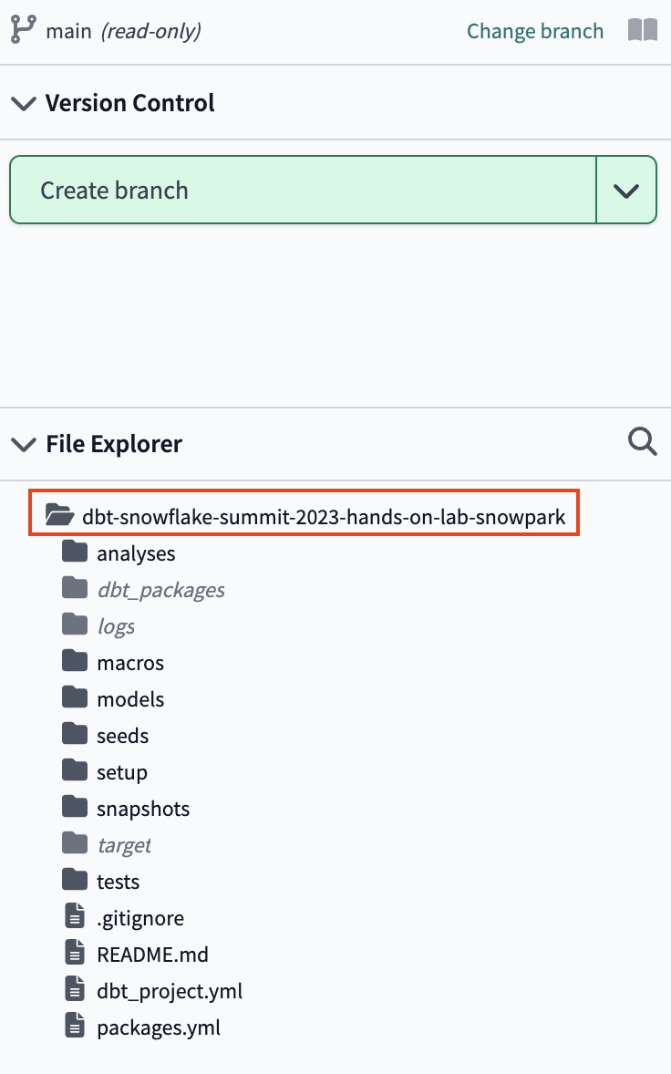Open the documentation book icon
Viewport: 671px width, 1074px height.
pyautogui.click(x=642, y=30)
